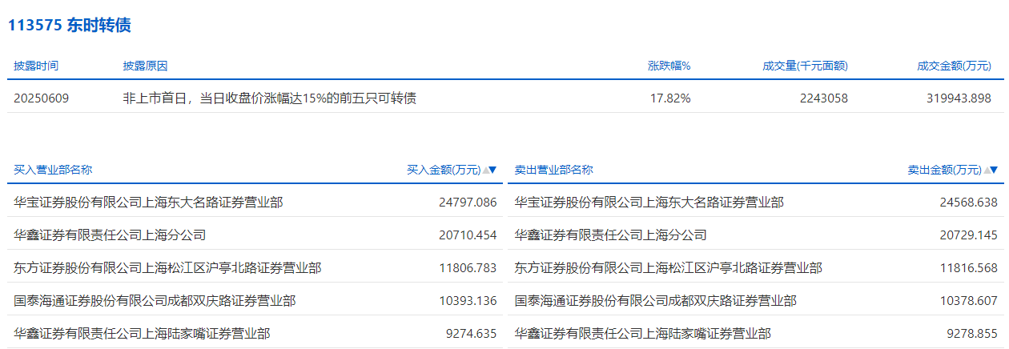Select the 17.82% change value
The width and height of the screenshot is (1009, 349).
pyautogui.click(x=671, y=98)
